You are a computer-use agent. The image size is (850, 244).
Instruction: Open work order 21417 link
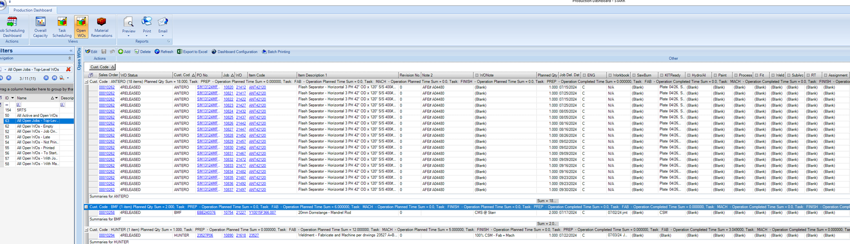240,93
